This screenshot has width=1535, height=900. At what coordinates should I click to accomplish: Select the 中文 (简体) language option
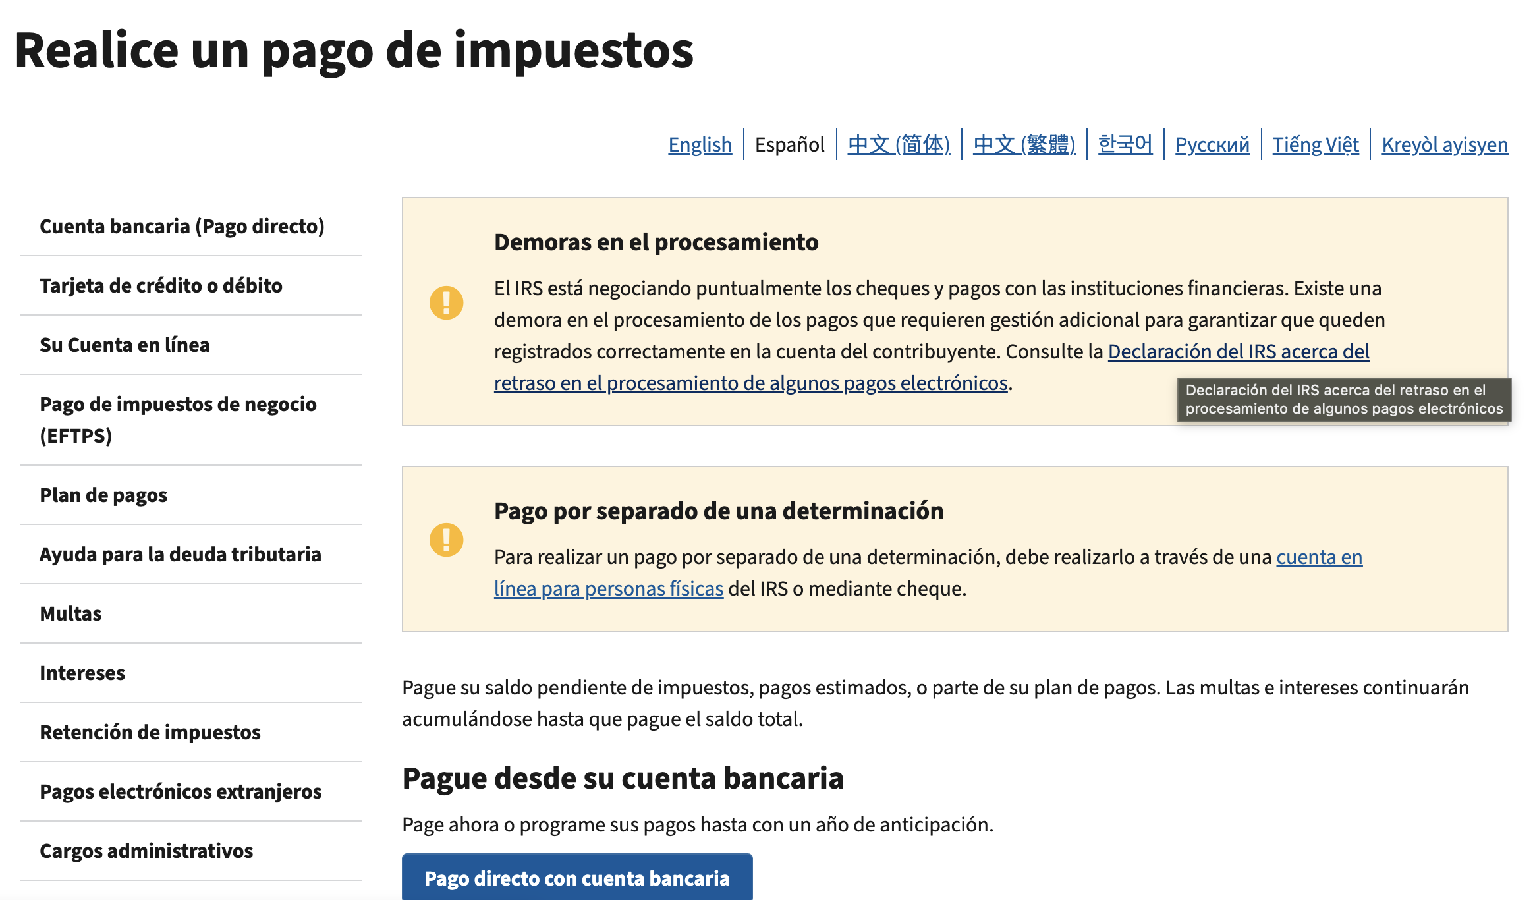(x=899, y=144)
